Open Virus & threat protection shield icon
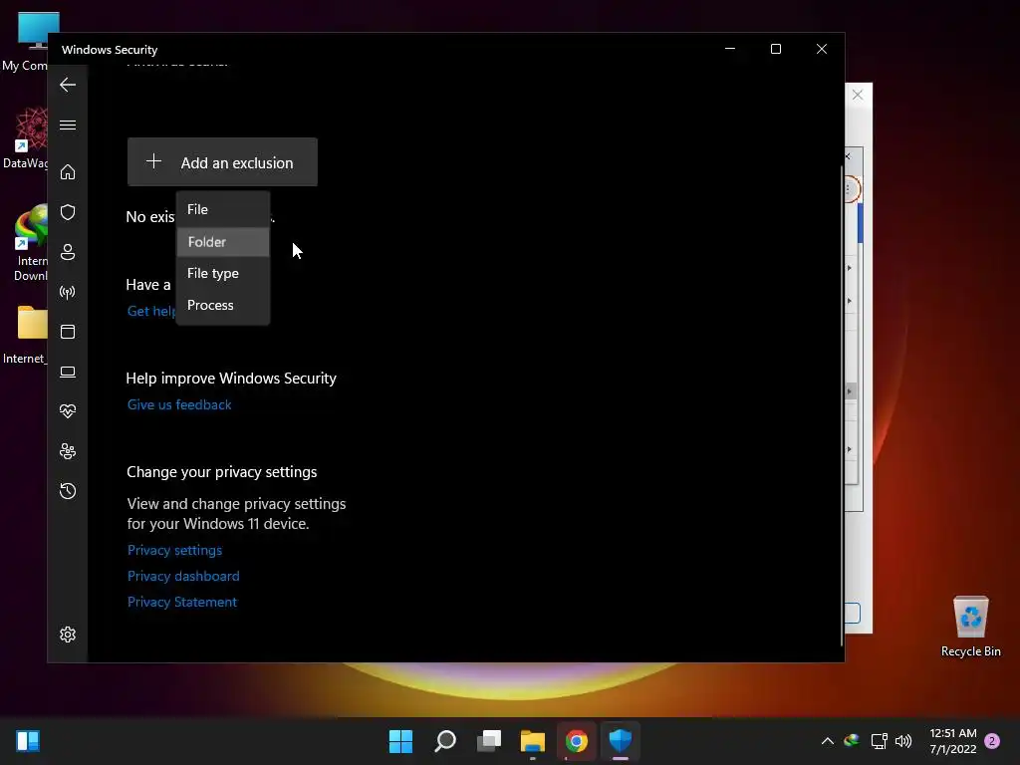1020x765 pixels. tap(68, 212)
